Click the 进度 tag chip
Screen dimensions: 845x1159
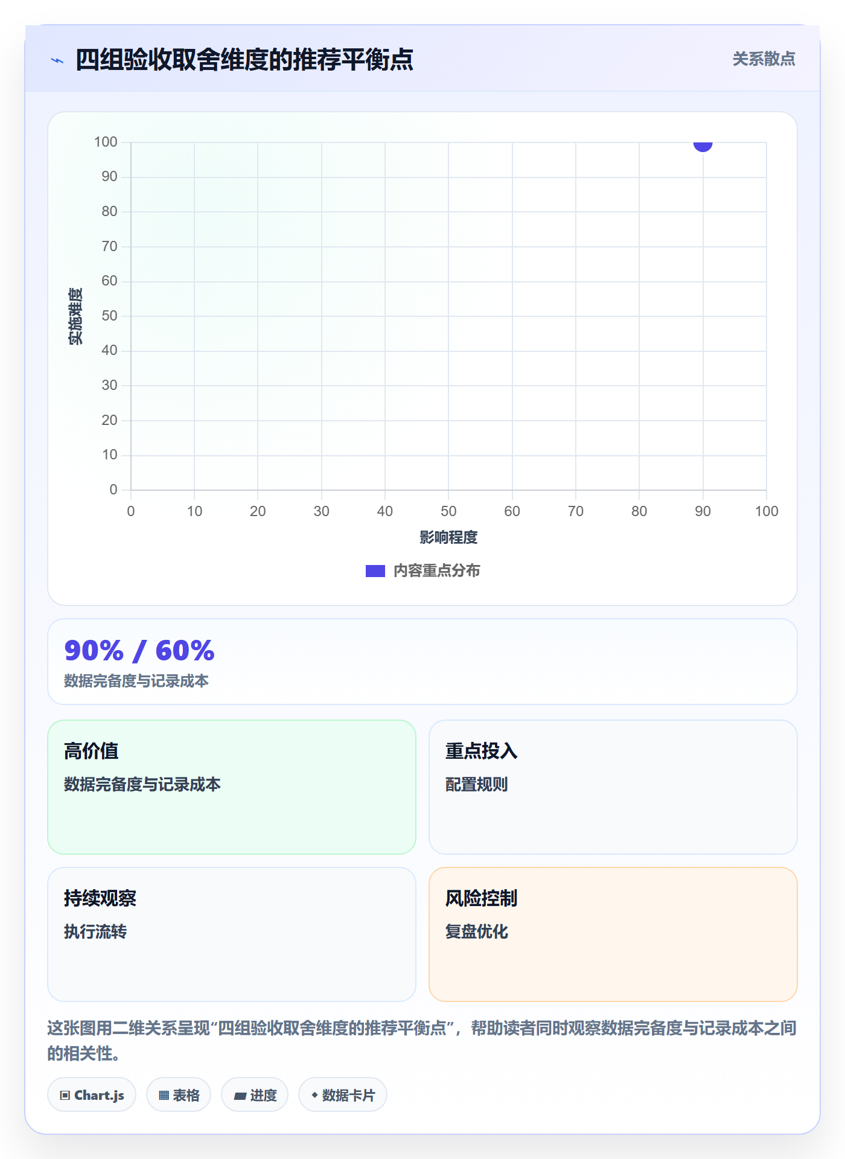click(255, 1094)
